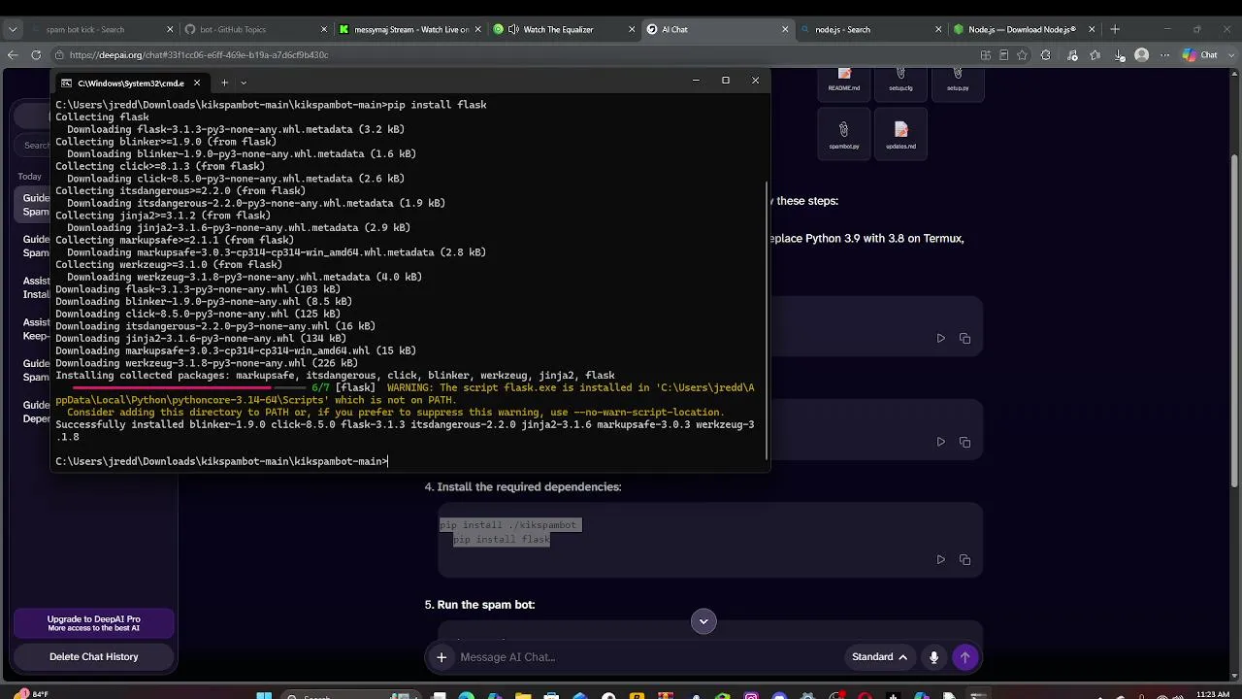Screen dimensions: 1242x699
Task: Click the 'pip install ./kikspambot' code line
Action: pyautogui.click(x=507, y=525)
